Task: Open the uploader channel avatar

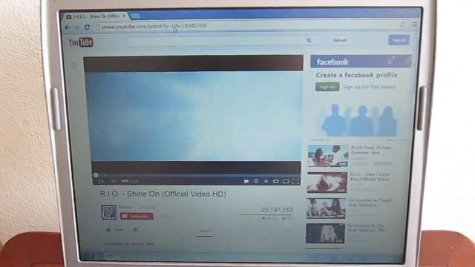Action: (x=109, y=212)
